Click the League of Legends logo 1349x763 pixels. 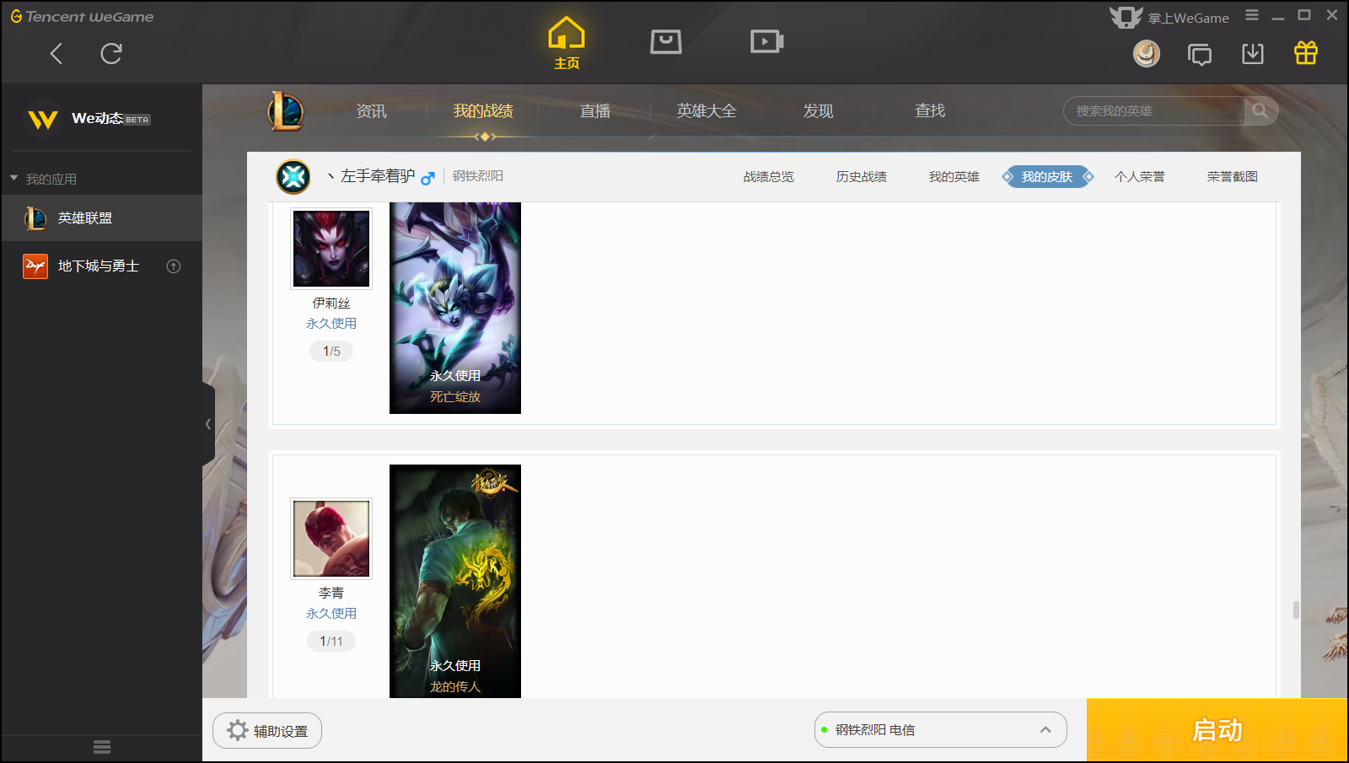(x=285, y=111)
